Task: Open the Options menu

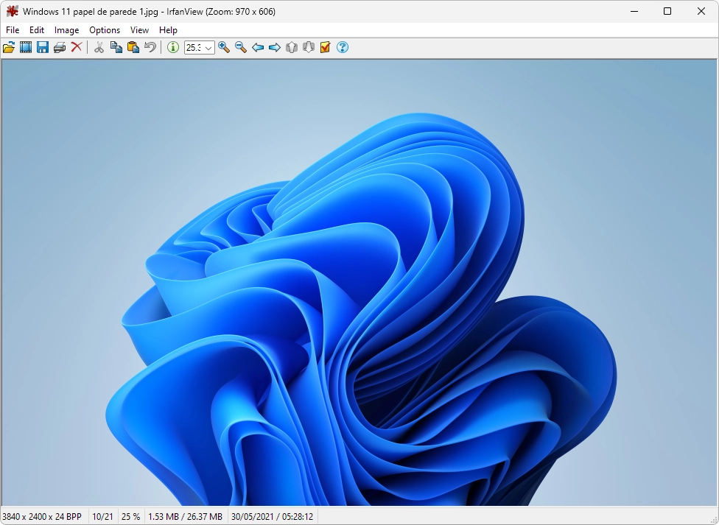Action: point(105,30)
